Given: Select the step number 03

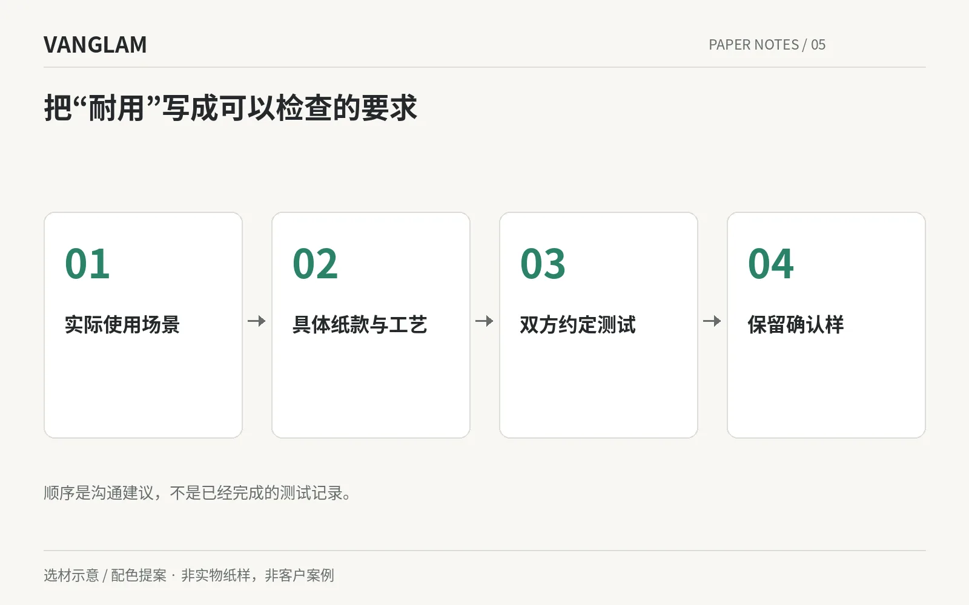Looking at the screenshot, I should (x=543, y=264).
